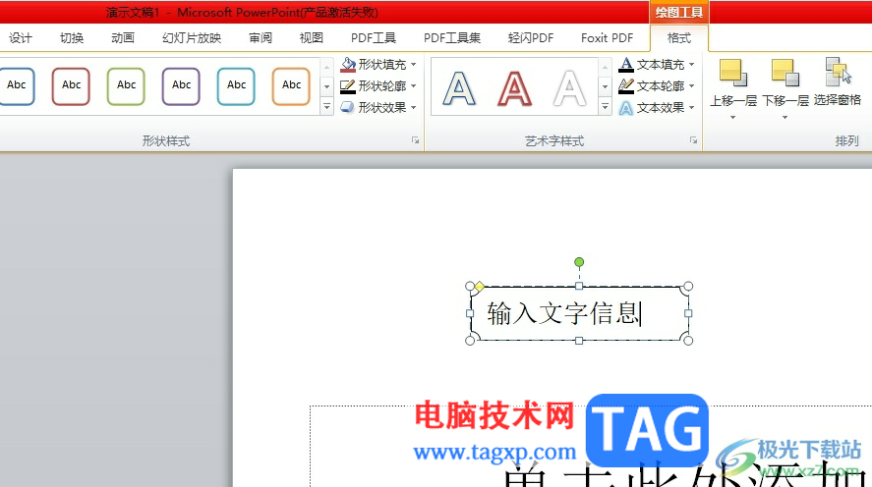Click the green rotation handle of the shape
Screen dimensions: 872x487
pos(579,262)
